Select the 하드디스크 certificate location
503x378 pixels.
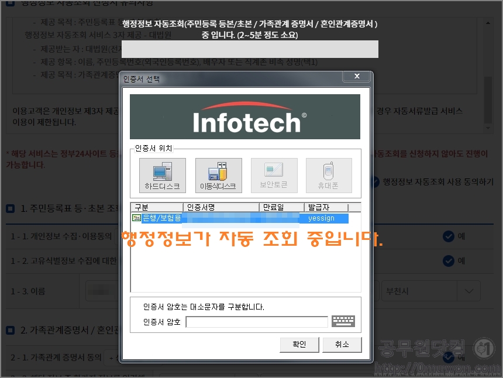pyautogui.click(x=163, y=175)
